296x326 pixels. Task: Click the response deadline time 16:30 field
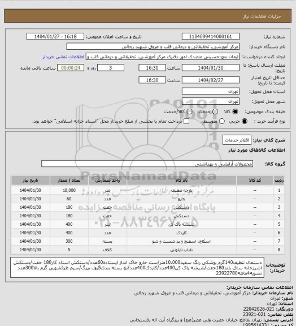tap(152, 68)
